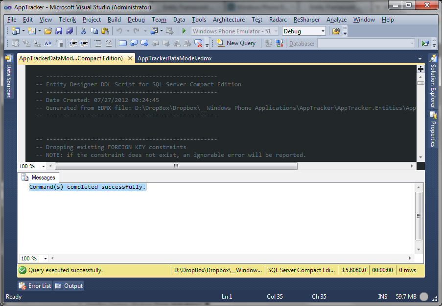Click the New Project toolbar icon

pyautogui.click(x=16, y=31)
